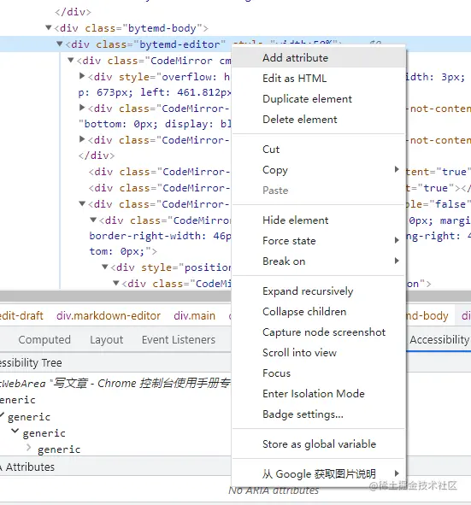Collapse the div style="position node
This screenshot has width=471, height=505.
tap(104, 267)
